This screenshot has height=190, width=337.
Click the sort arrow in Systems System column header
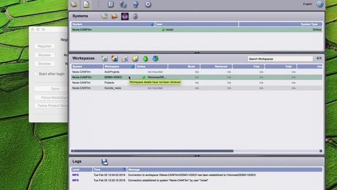click(152, 24)
